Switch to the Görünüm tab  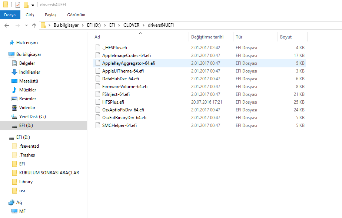pyautogui.click(x=76, y=15)
